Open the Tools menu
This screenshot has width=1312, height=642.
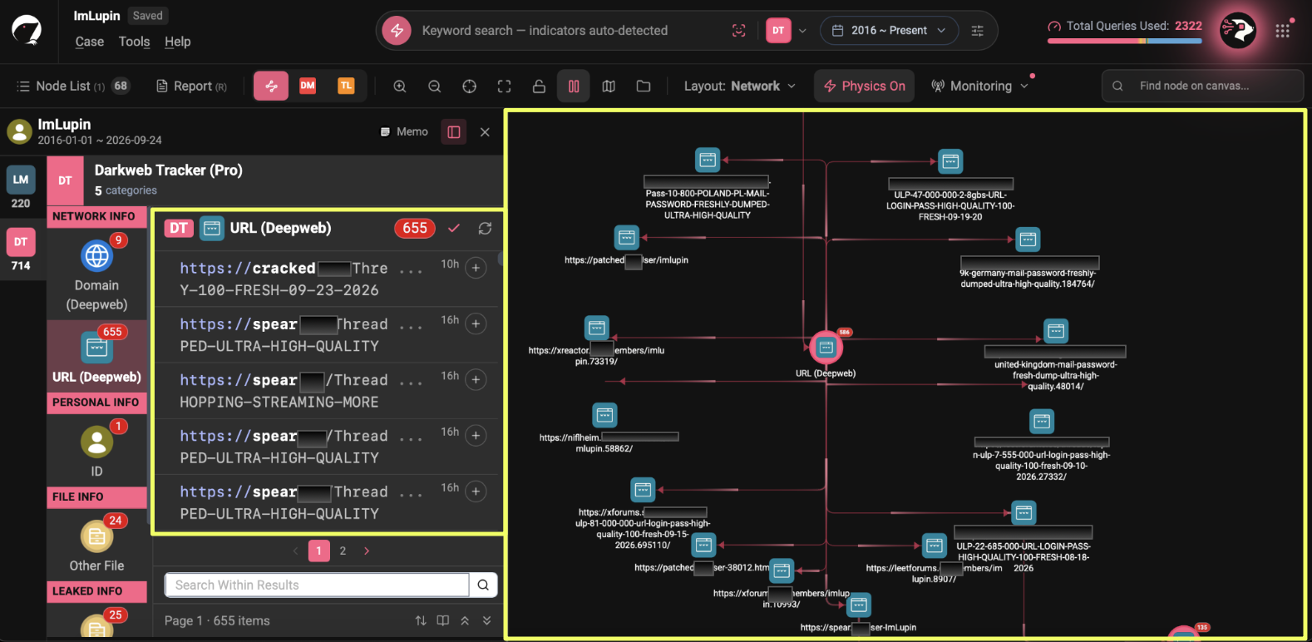coord(134,42)
